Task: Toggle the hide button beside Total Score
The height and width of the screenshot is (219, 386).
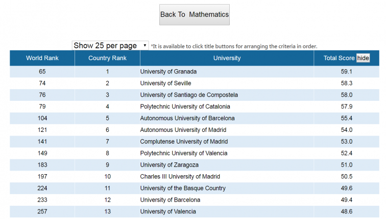Action: (363, 58)
